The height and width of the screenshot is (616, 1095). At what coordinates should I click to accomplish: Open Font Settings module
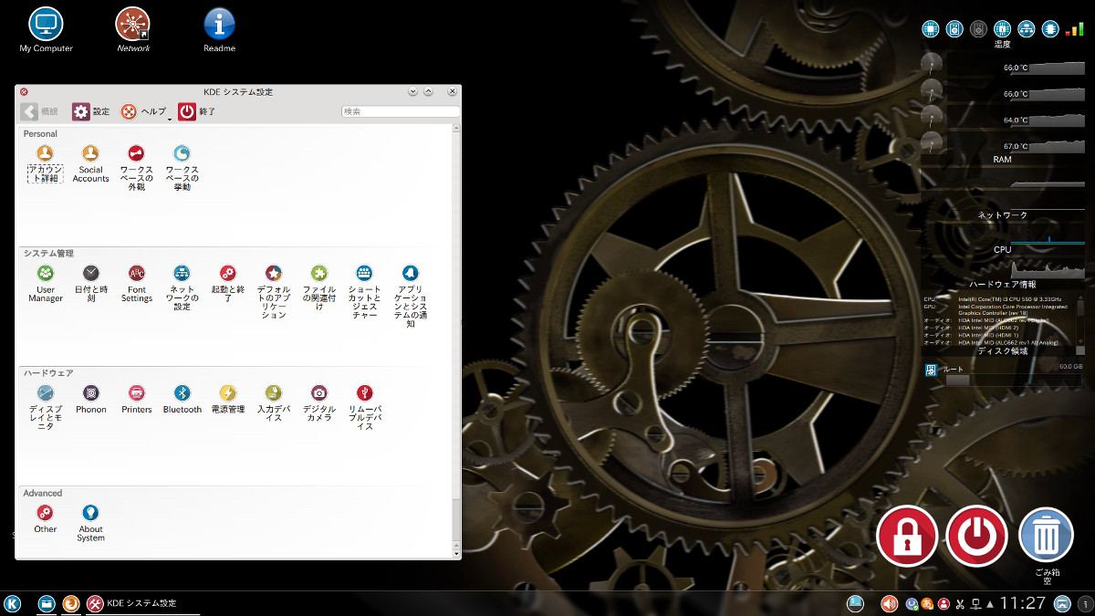(x=136, y=284)
